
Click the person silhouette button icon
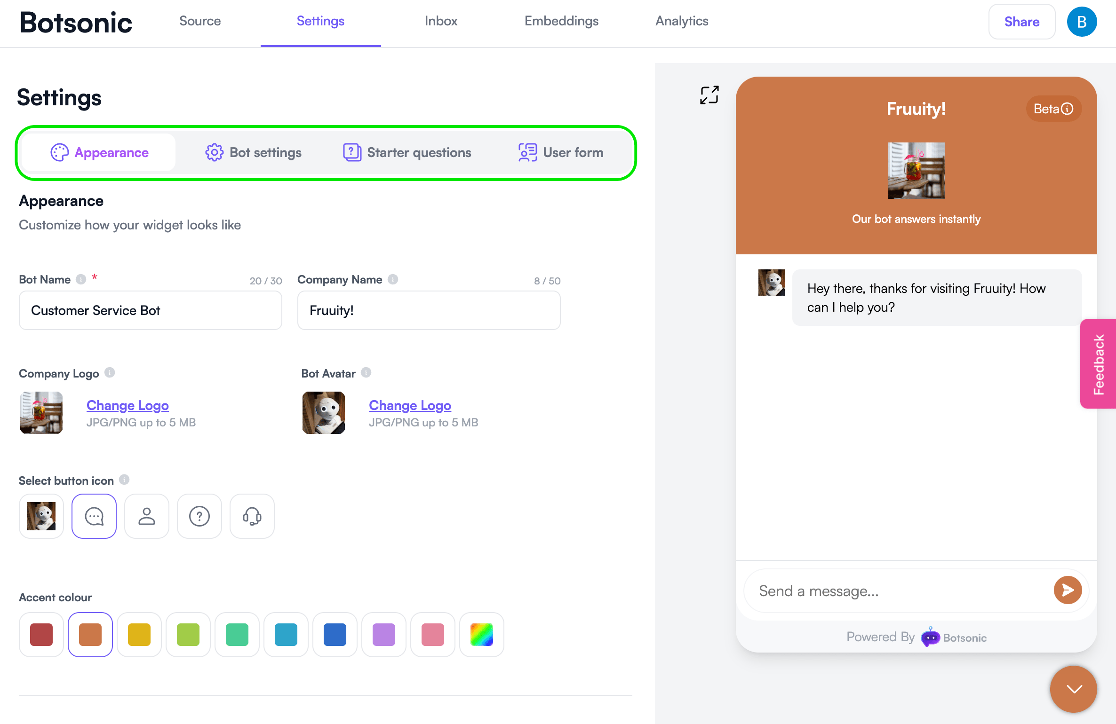[x=147, y=515]
